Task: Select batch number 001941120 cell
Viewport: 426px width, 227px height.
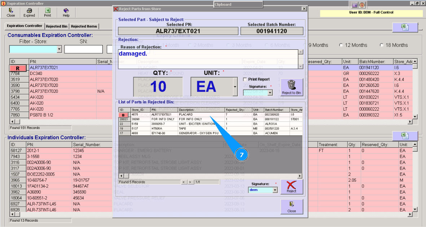Action: click(376, 67)
